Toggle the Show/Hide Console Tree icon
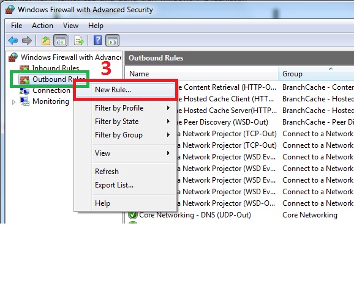354x295 pixels. coord(60,41)
